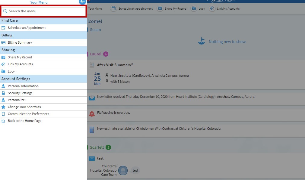This screenshot has width=305, height=180.
Task: Go Back to the Home Page
Action: point(24,121)
